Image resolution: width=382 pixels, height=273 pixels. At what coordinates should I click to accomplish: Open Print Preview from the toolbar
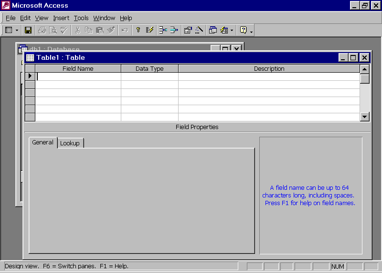53,30
